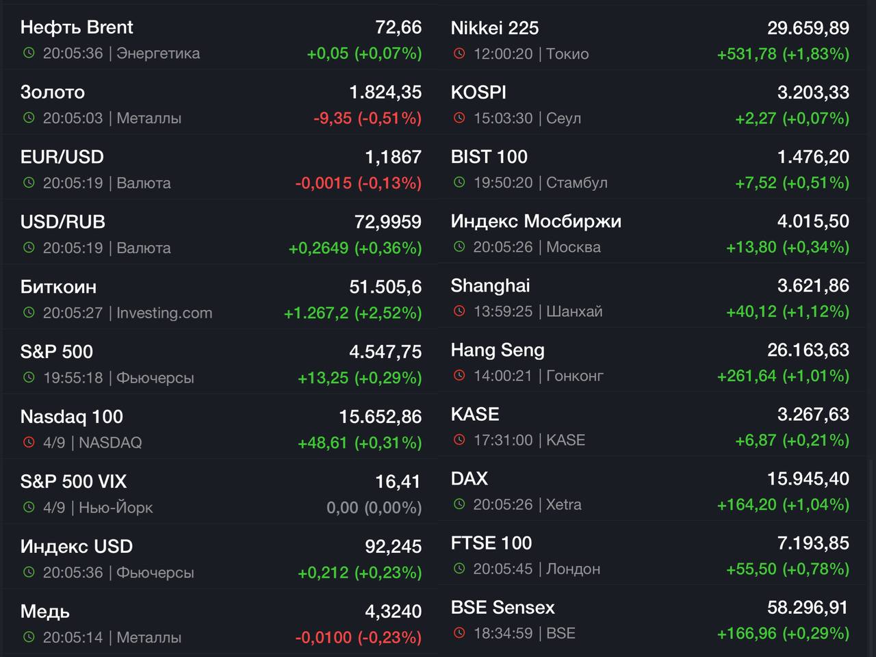Click the green clock icon under S&P 500 futures
876x657 pixels.
29,378
